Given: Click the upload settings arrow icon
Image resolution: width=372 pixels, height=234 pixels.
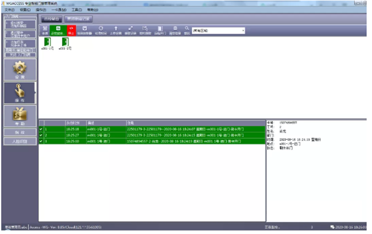Looking at the screenshot, I should click(x=116, y=30).
